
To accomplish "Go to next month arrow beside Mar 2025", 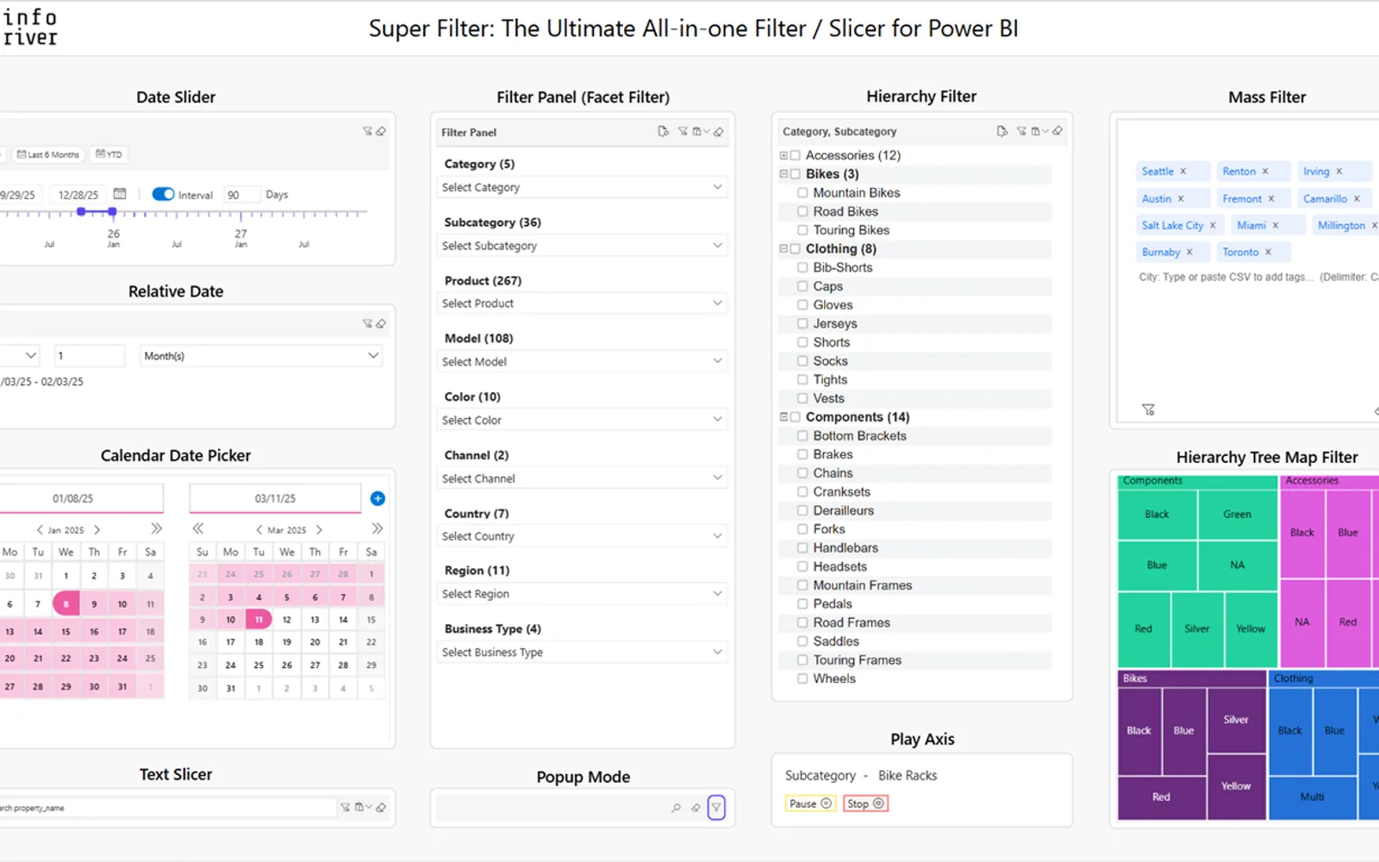I will coord(319,530).
